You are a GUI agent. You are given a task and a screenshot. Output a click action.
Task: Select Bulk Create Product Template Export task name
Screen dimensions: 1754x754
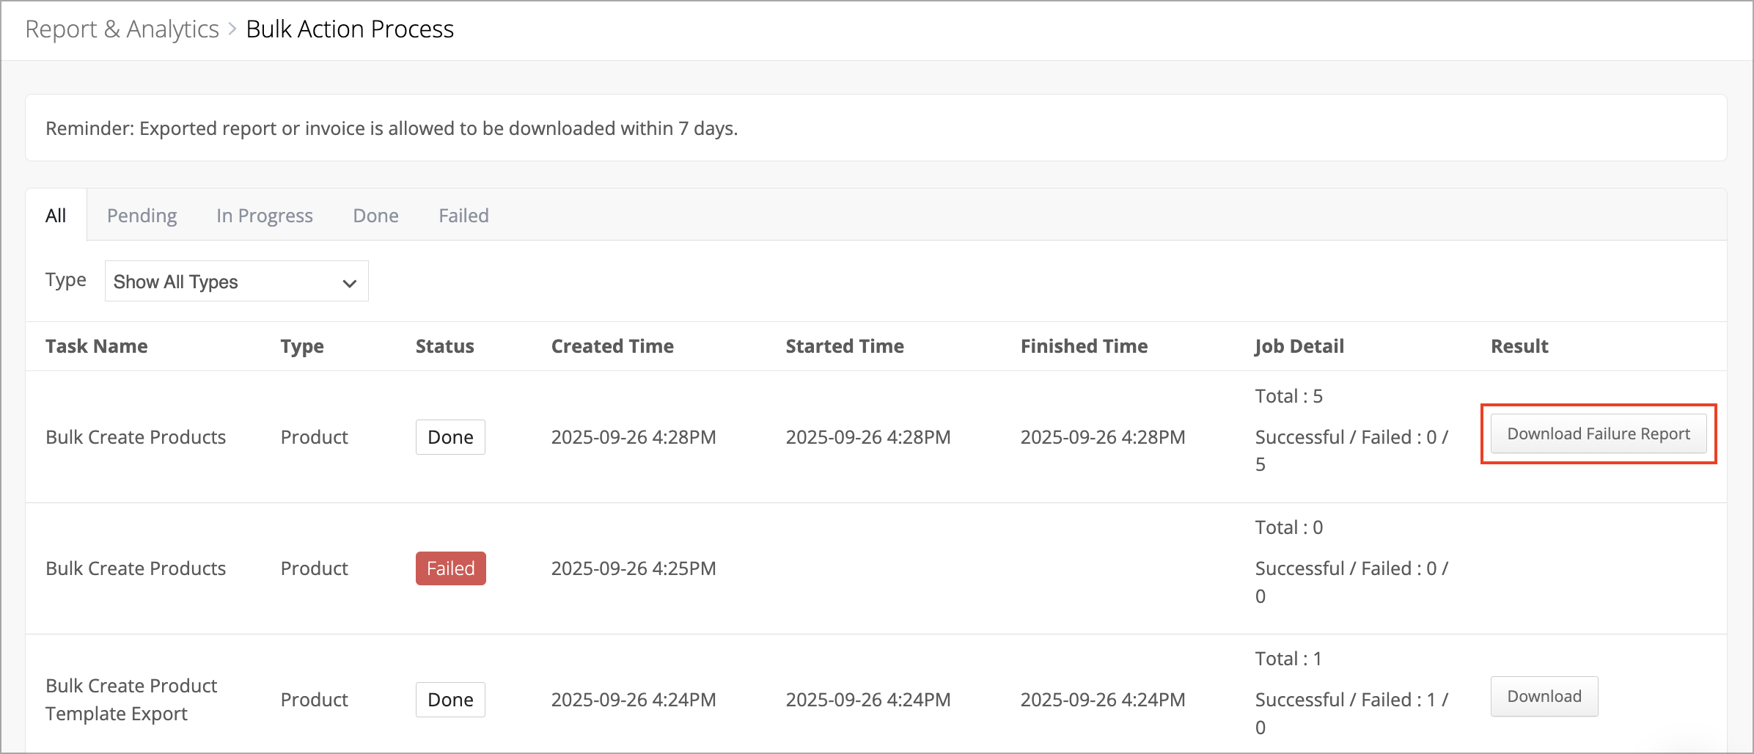(131, 700)
